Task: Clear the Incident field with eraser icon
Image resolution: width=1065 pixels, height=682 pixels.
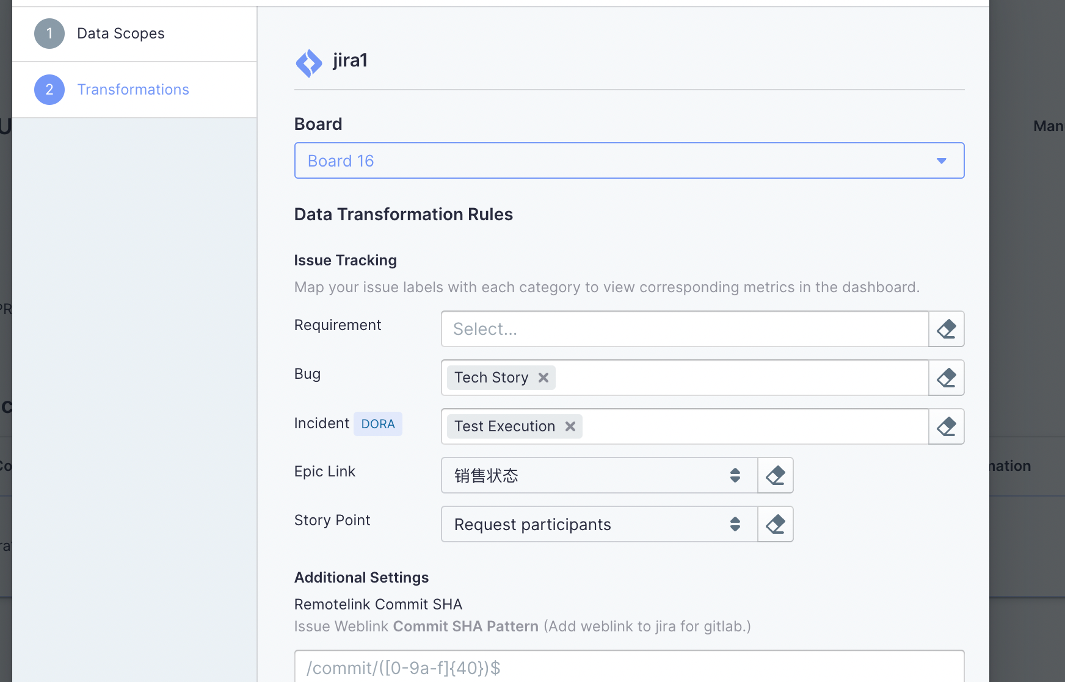Action: pos(947,426)
